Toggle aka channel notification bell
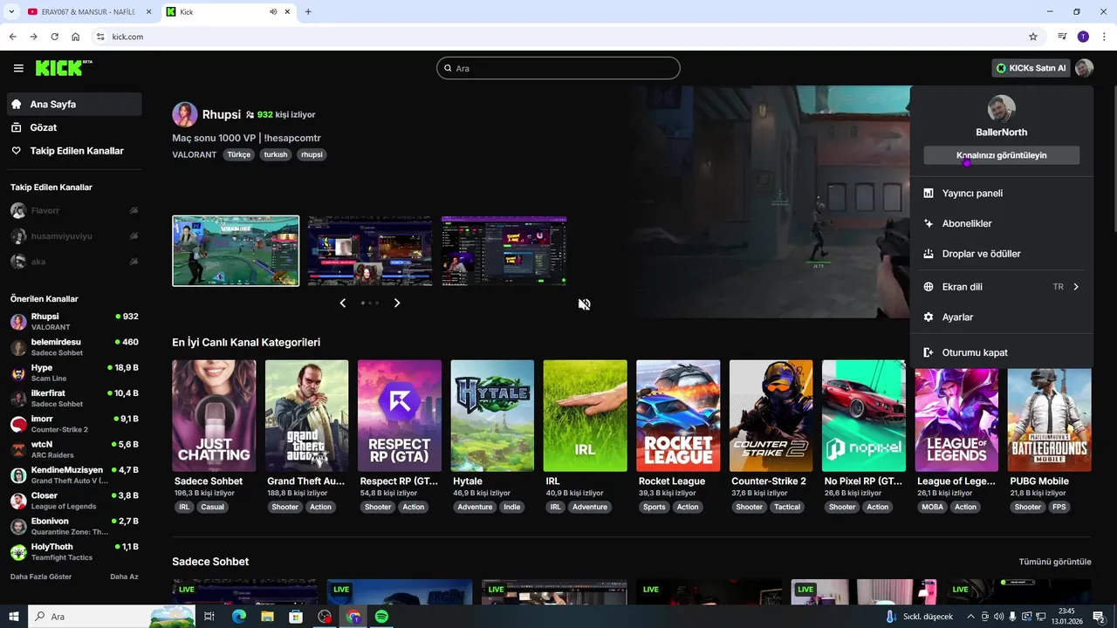Screen dimensions: 1117x628 click(x=134, y=261)
